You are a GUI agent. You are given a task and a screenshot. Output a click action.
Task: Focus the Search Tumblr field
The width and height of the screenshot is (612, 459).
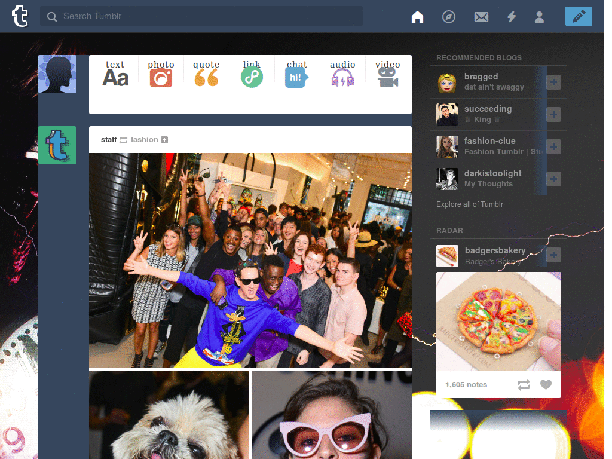(x=201, y=16)
